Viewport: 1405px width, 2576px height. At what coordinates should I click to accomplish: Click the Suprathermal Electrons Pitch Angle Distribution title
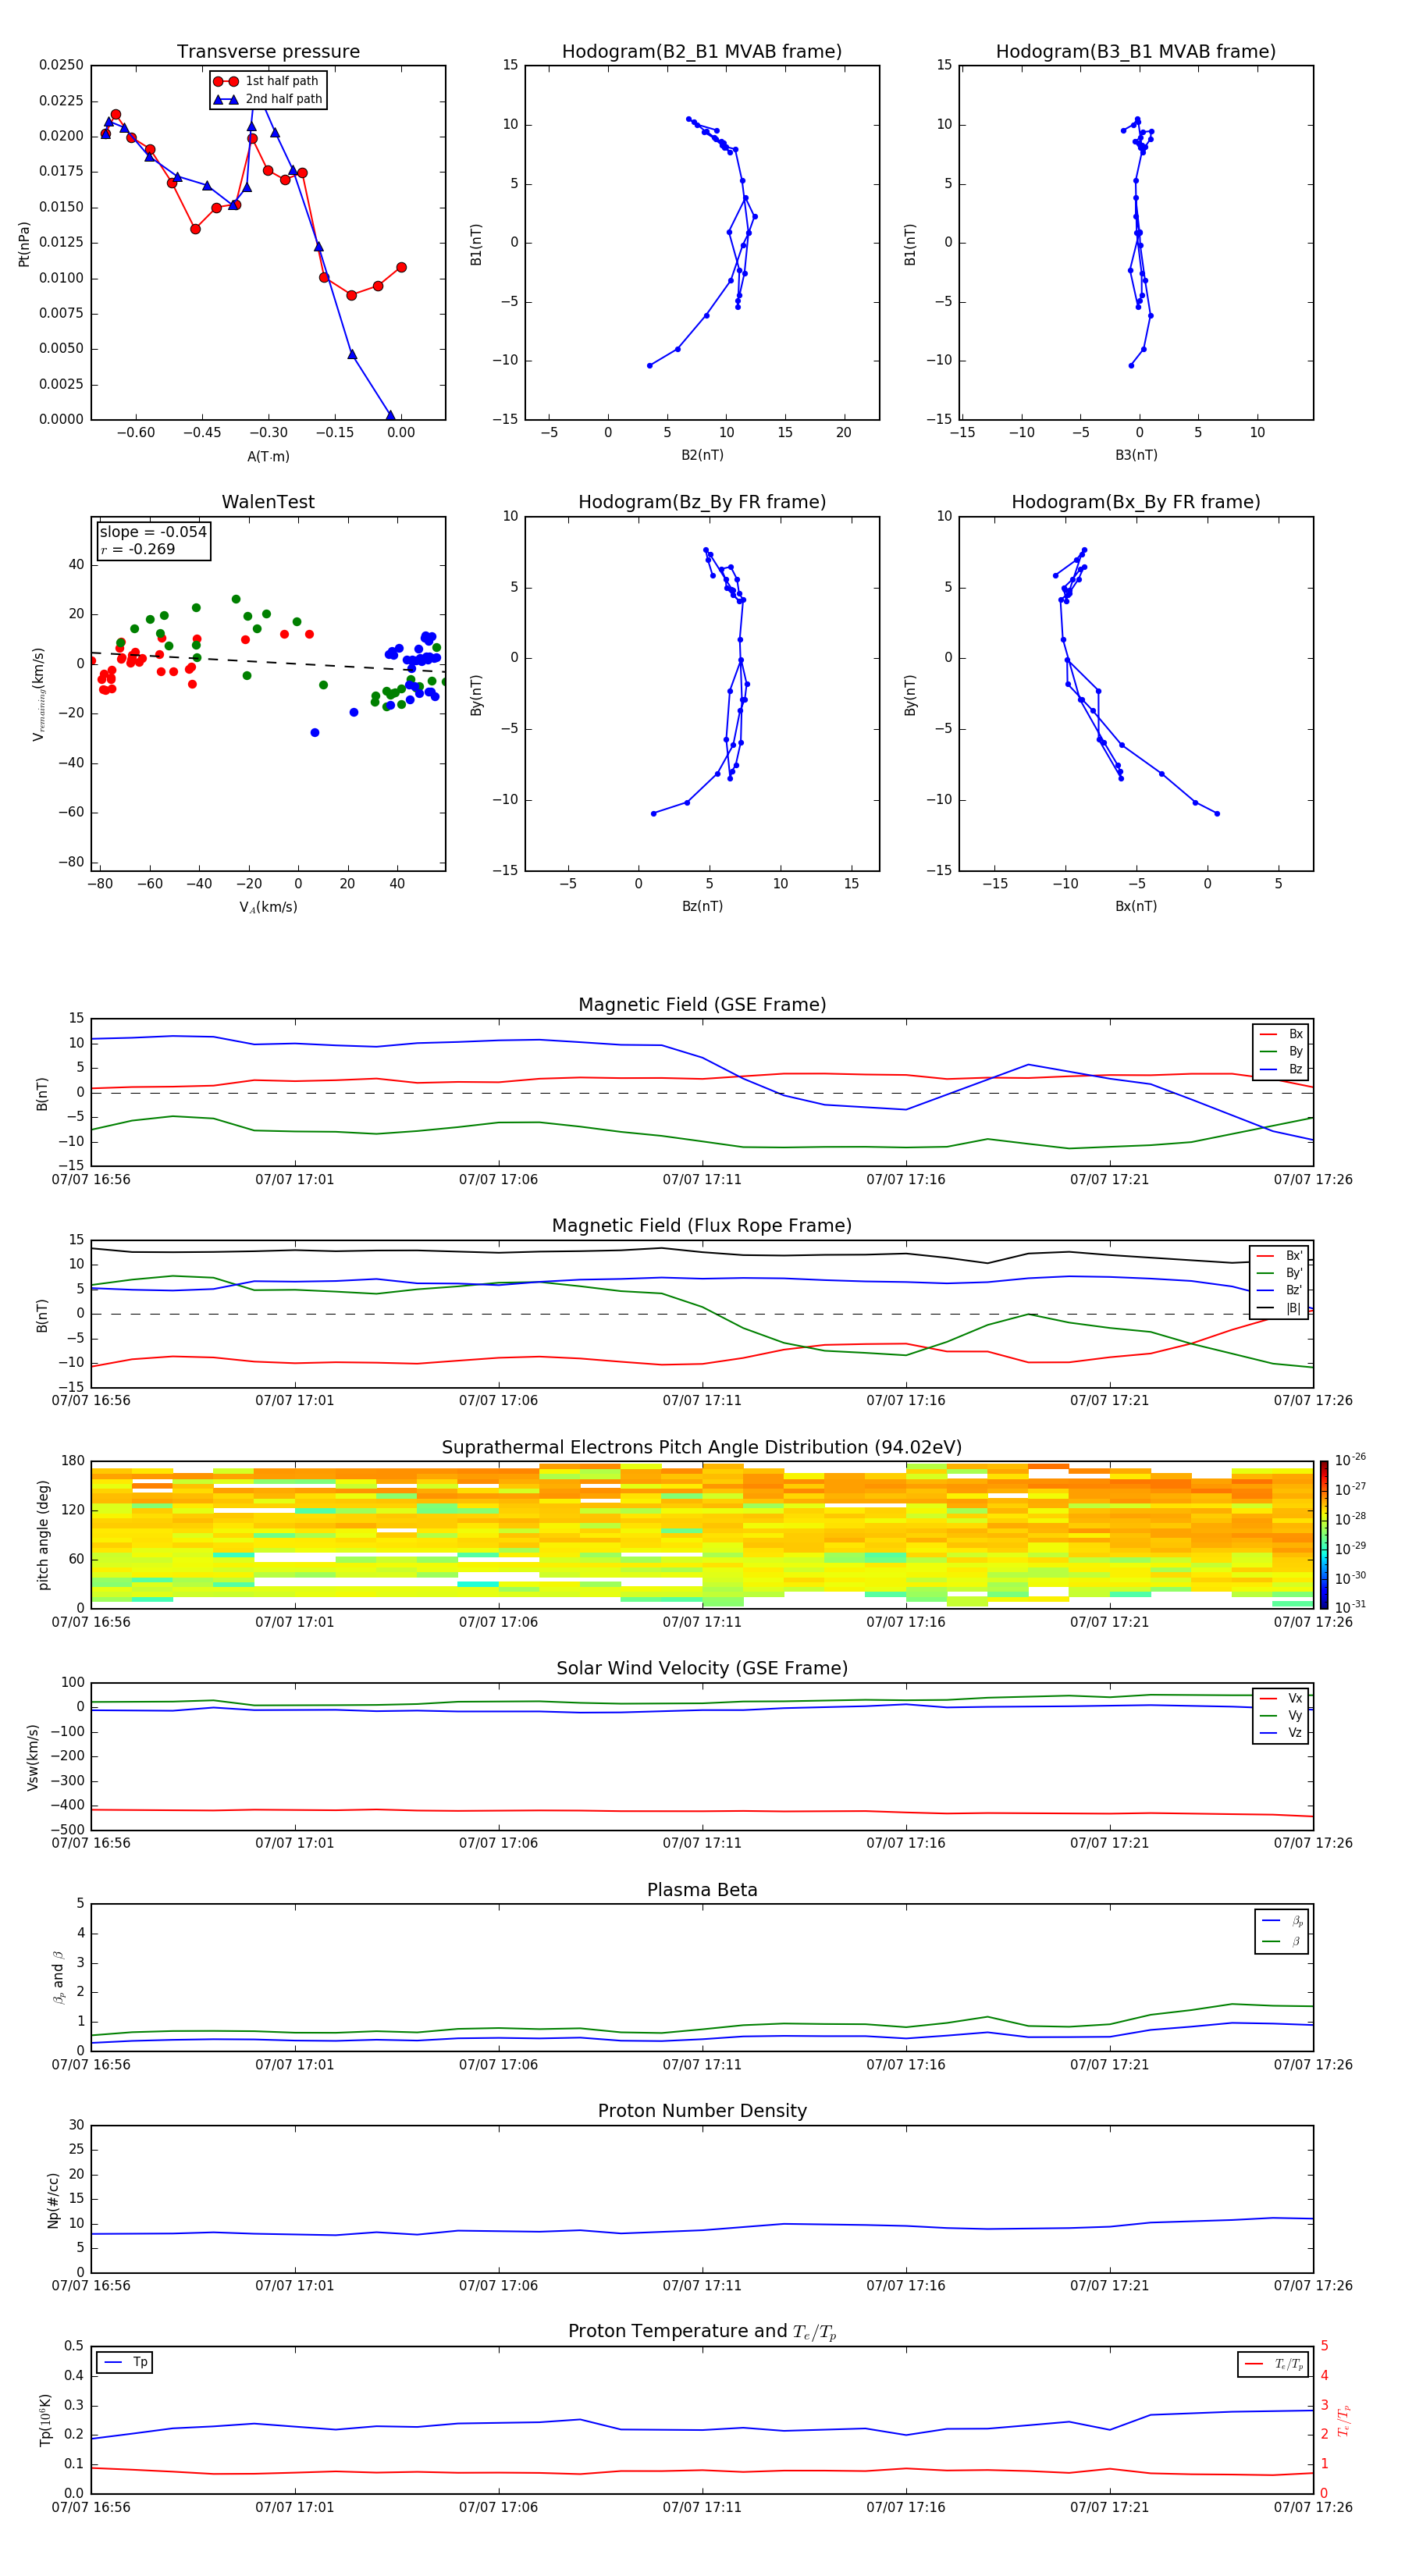(x=702, y=1448)
